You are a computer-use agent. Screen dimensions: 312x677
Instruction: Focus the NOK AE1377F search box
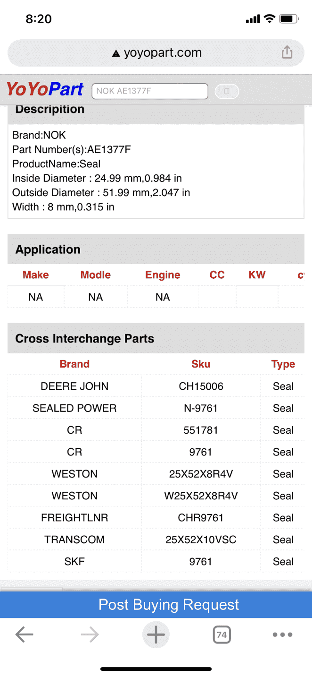[150, 91]
